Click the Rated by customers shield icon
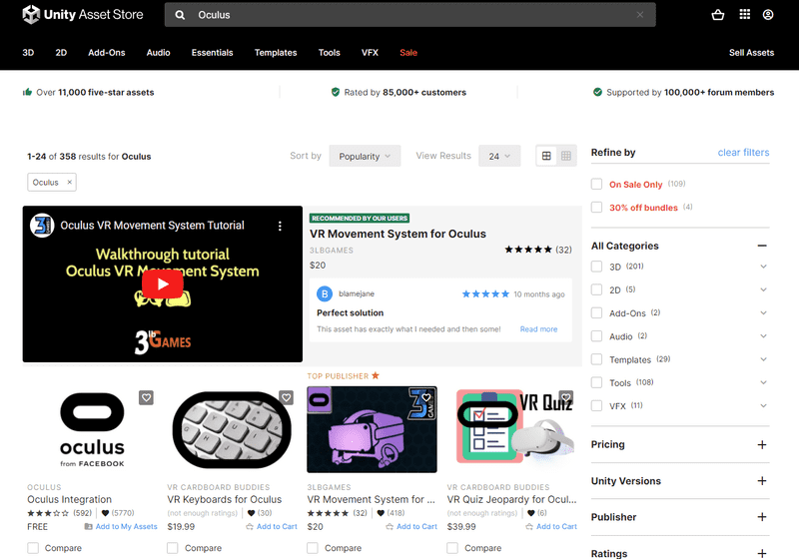The height and width of the screenshot is (559, 799). point(336,92)
